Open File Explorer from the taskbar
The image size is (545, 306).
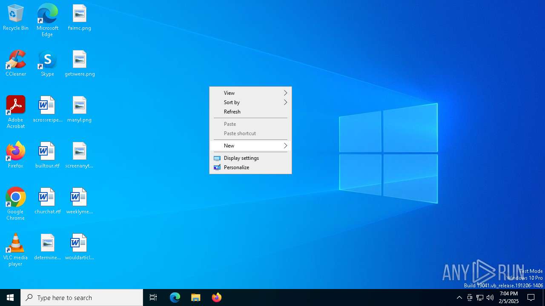[x=196, y=297]
